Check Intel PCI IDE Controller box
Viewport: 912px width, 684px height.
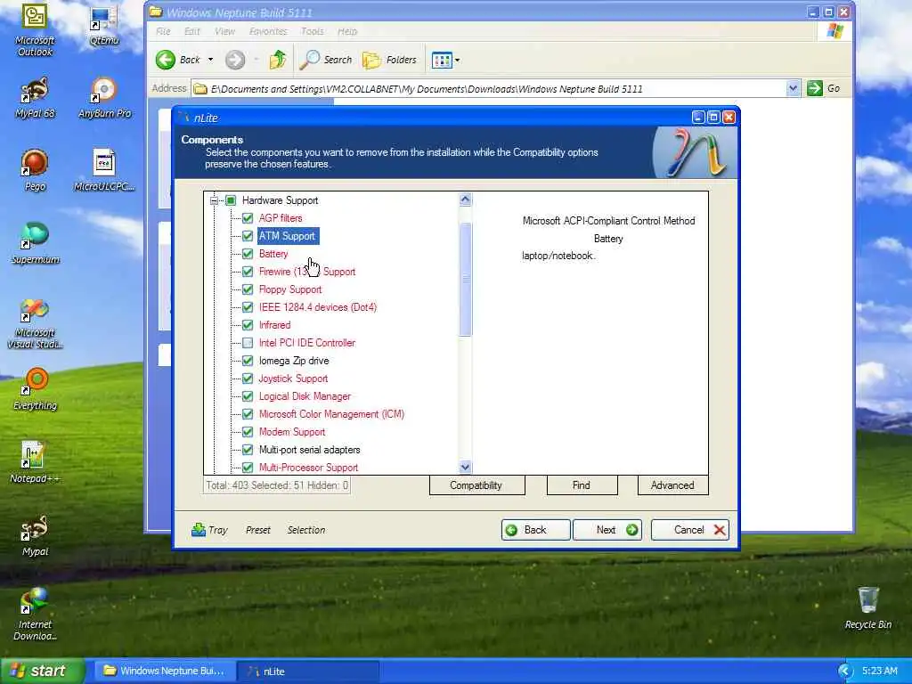248,343
